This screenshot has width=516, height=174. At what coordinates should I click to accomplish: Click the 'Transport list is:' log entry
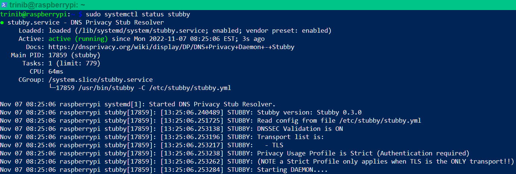point(290,137)
